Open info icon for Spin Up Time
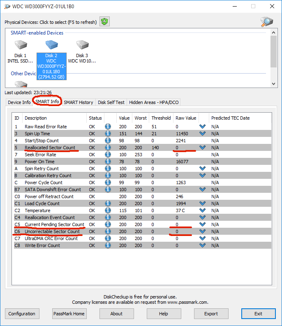The image size is (282, 326). tap(108, 134)
